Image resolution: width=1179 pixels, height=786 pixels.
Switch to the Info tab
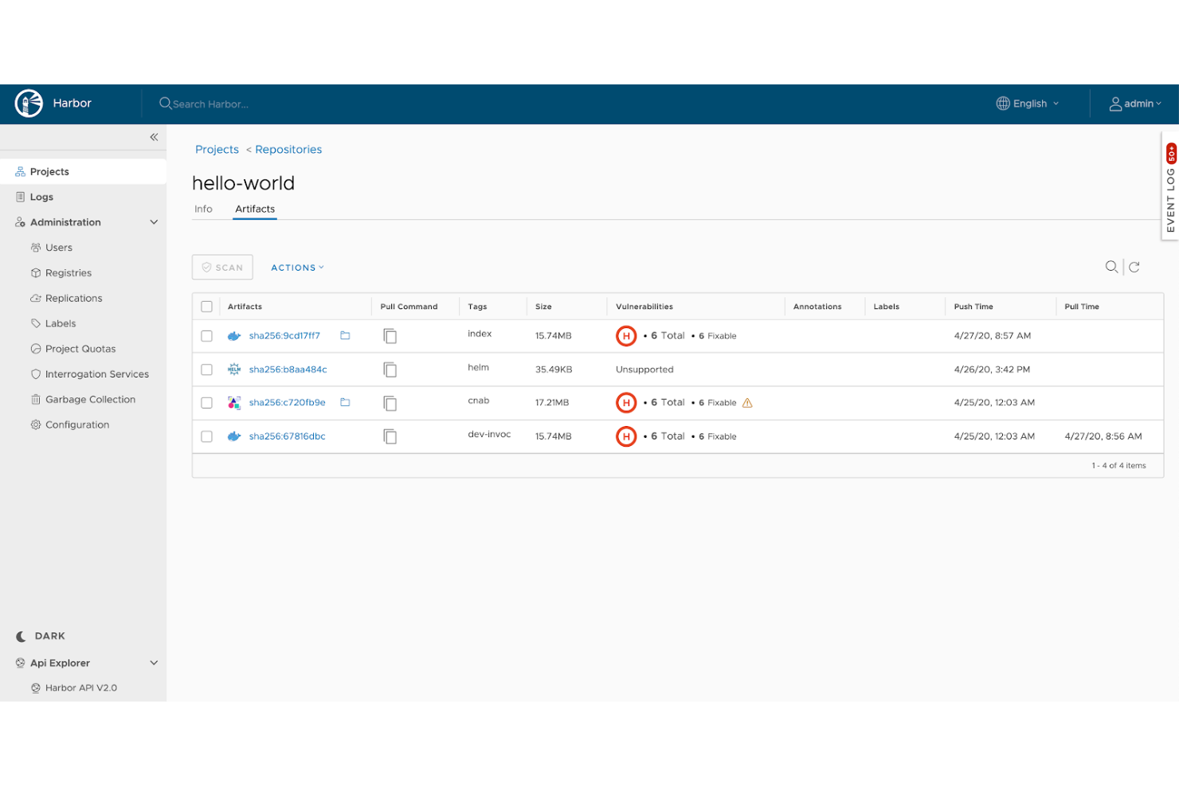point(203,209)
